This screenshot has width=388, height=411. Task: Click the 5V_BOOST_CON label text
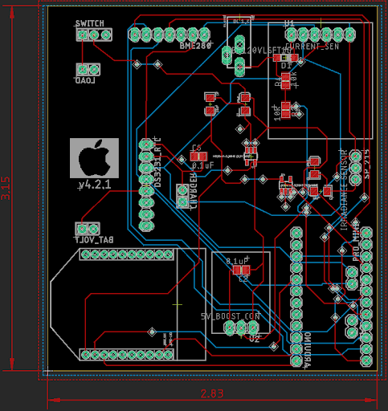click(x=231, y=316)
